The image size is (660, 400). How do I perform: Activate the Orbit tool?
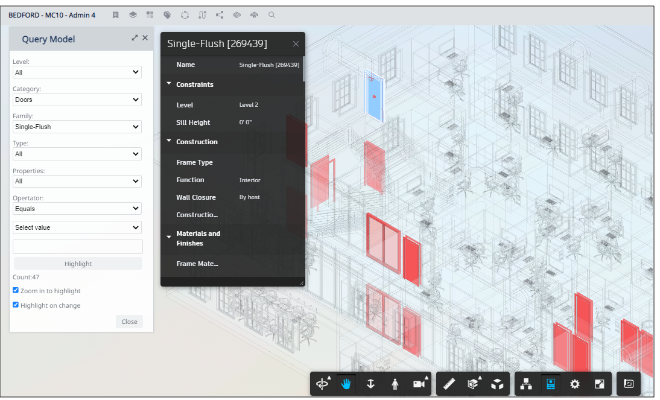[x=322, y=384]
